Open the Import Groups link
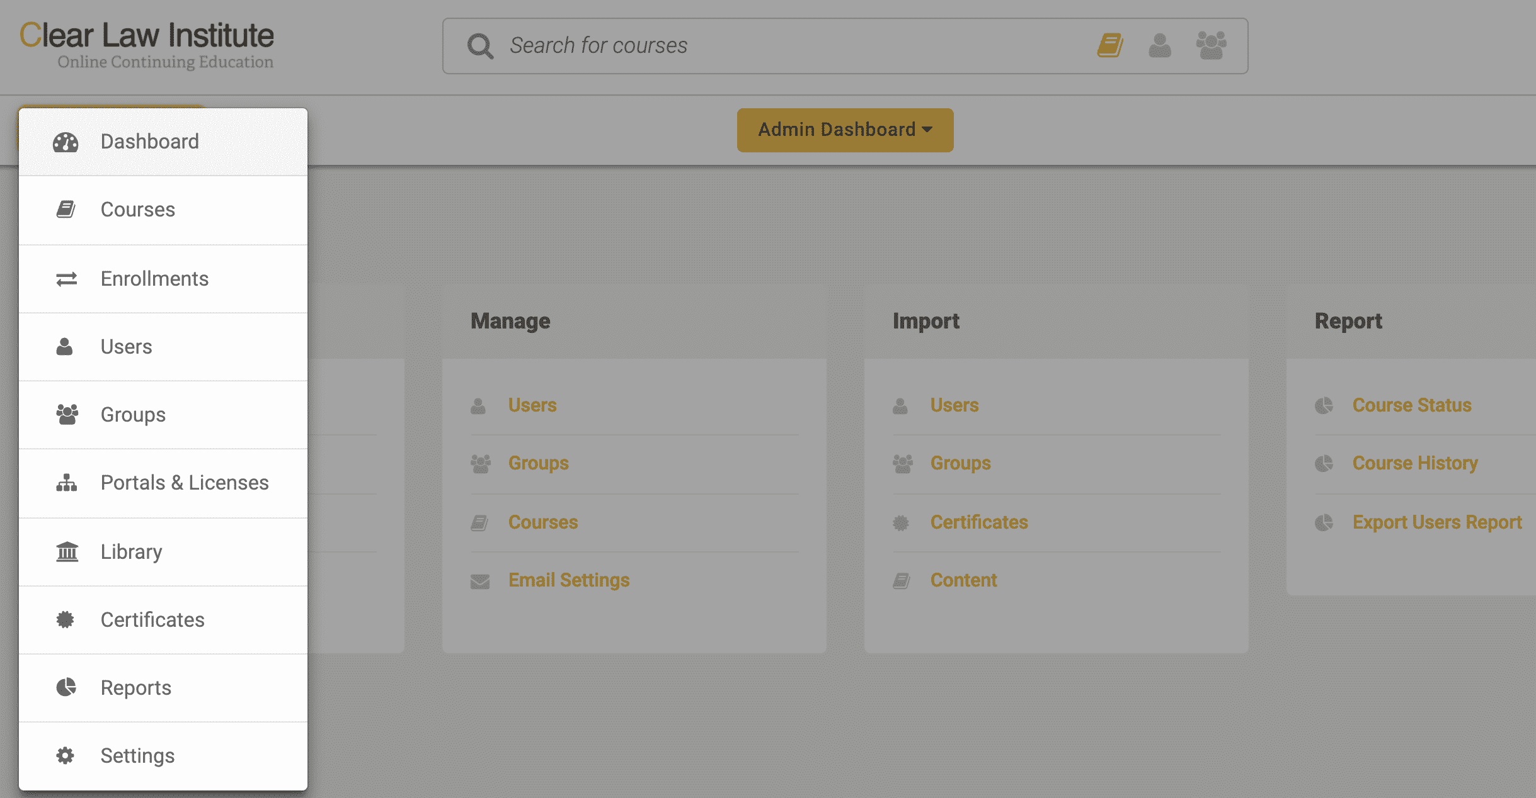The image size is (1536, 798). pos(961,463)
